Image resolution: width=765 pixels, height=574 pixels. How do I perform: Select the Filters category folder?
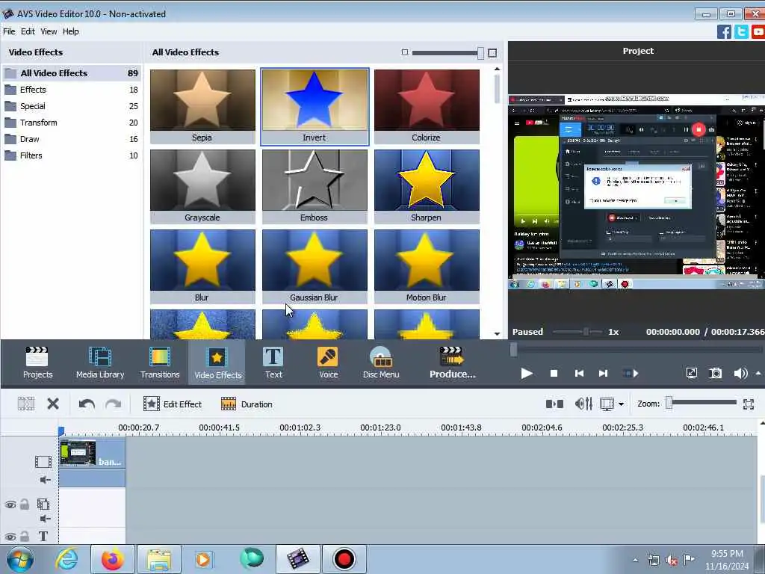tap(72, 155)
